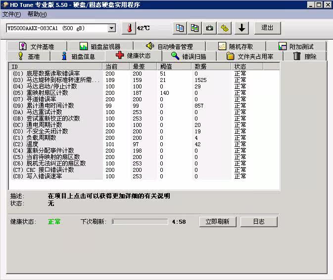This screenshot has width=333, height=280.
Task: Open the 帮助(H) menu
Action: pyautogui.click(x=37, y=14)
